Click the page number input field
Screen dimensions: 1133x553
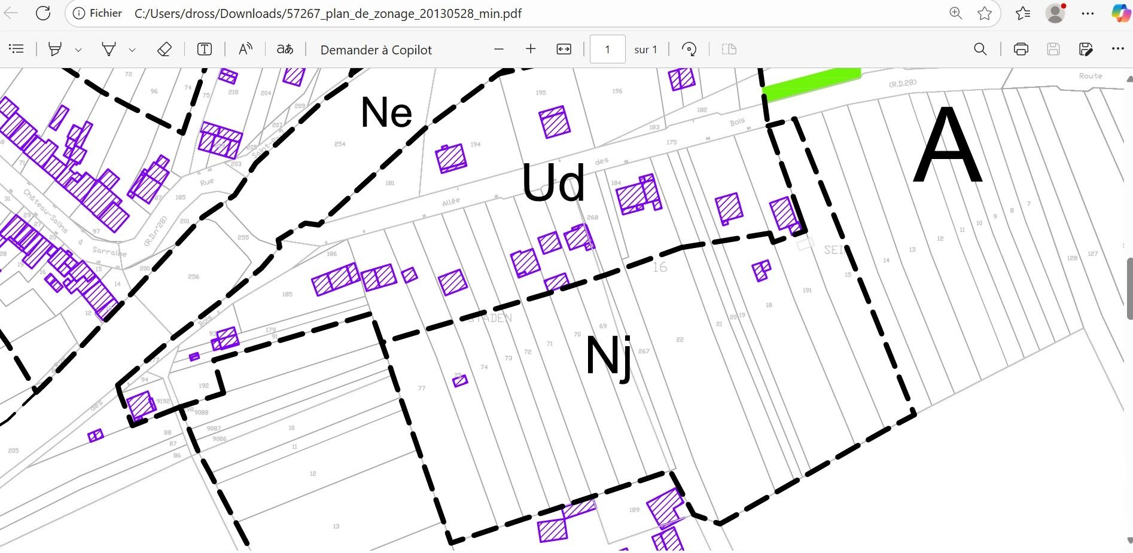click(607, 49)
